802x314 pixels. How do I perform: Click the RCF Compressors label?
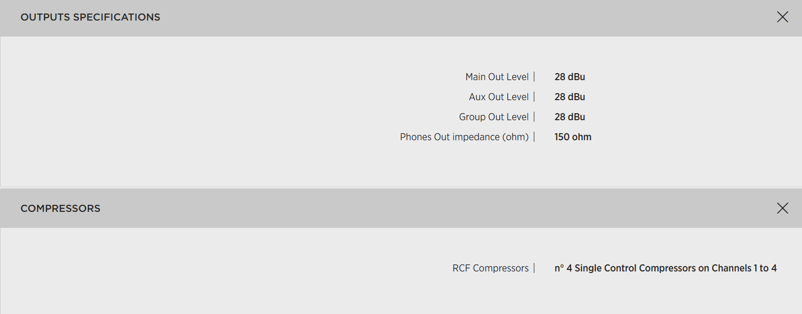point(490,268)
